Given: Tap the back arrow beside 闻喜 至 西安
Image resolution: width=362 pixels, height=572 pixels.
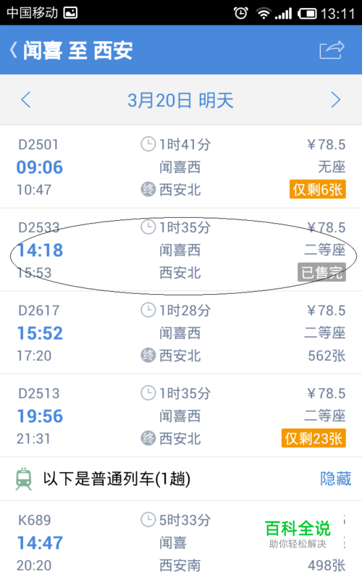Looking at the screenshot, I should (x=14, y=50).
